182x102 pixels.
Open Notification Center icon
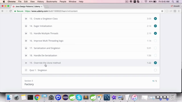click(x=177, y=2)
